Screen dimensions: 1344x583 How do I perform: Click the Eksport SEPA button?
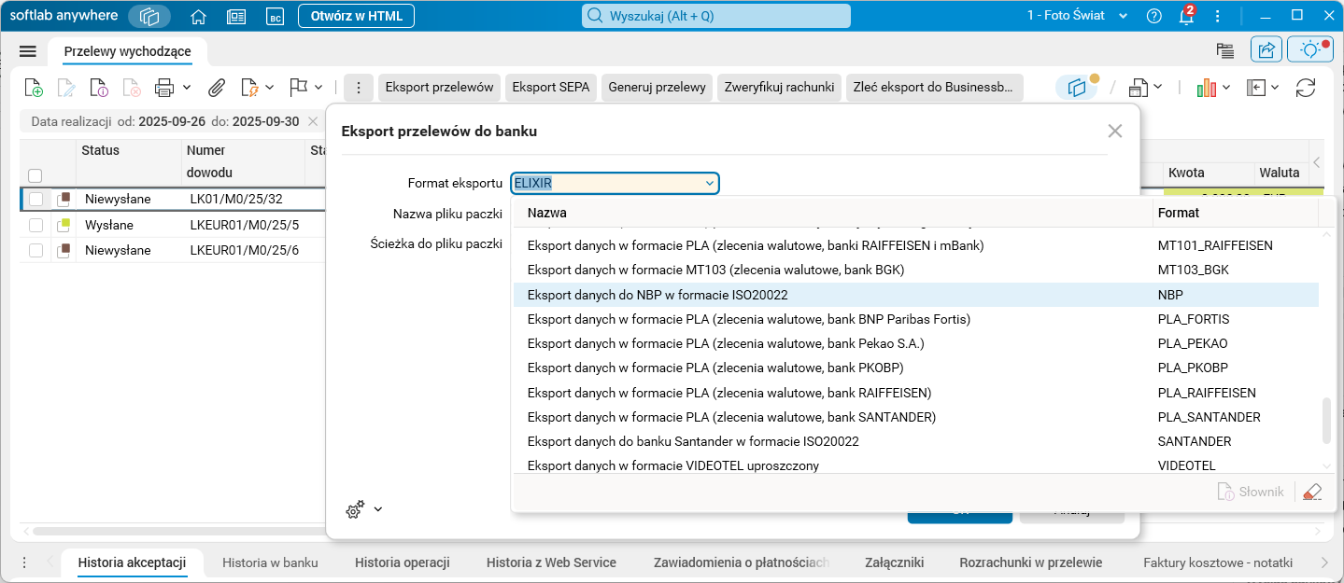tap(550, 88)
